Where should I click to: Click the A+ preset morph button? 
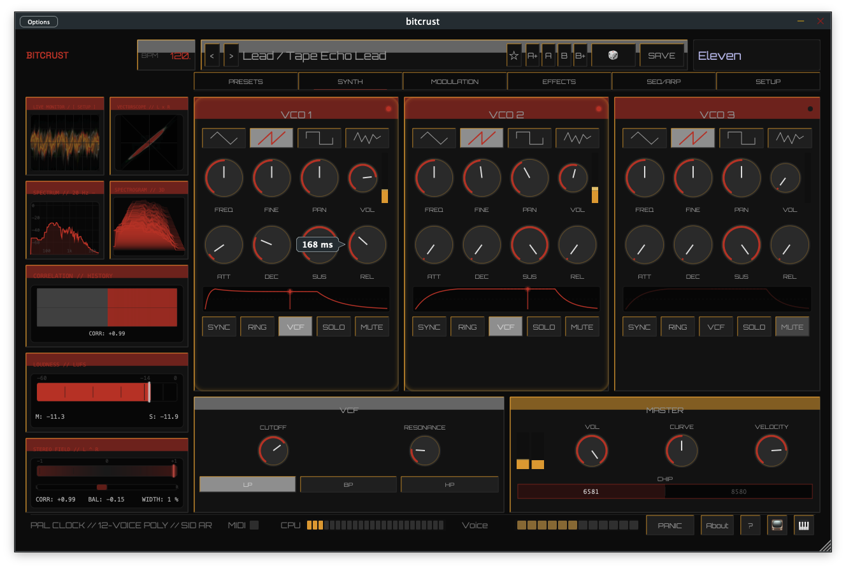533,55
